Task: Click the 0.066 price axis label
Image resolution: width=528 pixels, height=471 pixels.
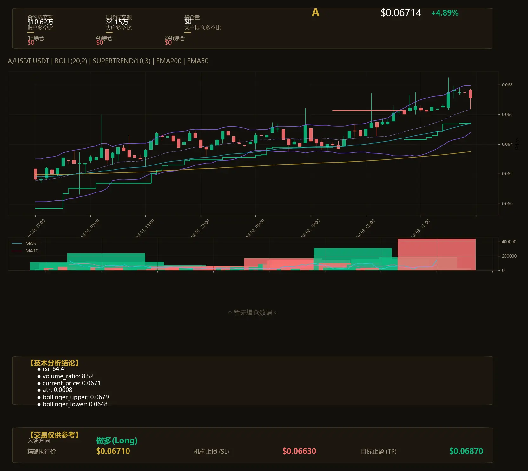Action: 507,114
